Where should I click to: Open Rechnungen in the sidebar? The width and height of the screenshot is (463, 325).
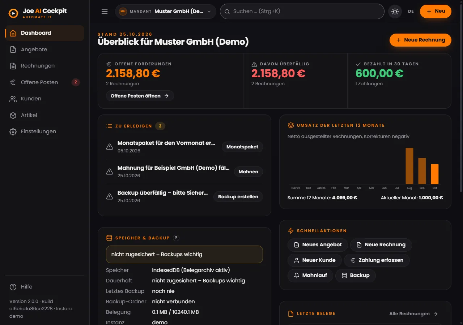click(x=44, y=66)
